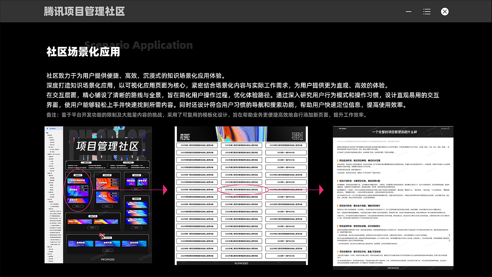Image resolution: width=492 pixels, height=277 pixels.
Task: Click the READ button below 使用指南 banners
Action: [x=108, y=250]
